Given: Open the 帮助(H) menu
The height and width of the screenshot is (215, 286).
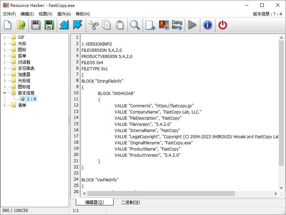Looking at the screenshot, I should (83, 14).
